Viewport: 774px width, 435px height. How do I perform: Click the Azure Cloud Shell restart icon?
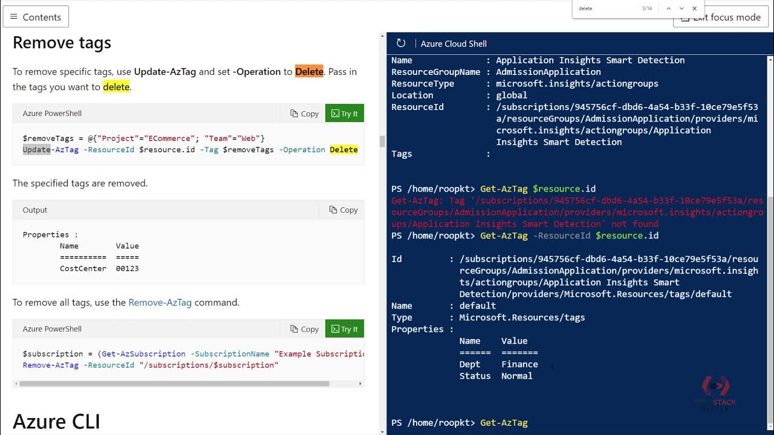click(400, 43)
